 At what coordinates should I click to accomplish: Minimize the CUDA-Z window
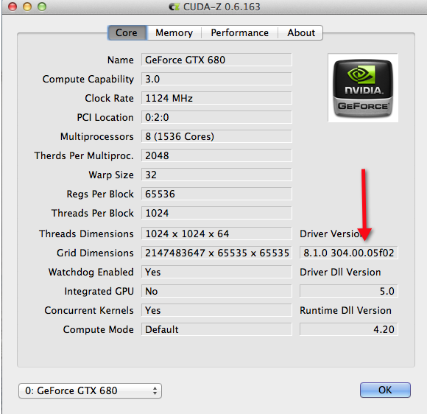(27, 7)
